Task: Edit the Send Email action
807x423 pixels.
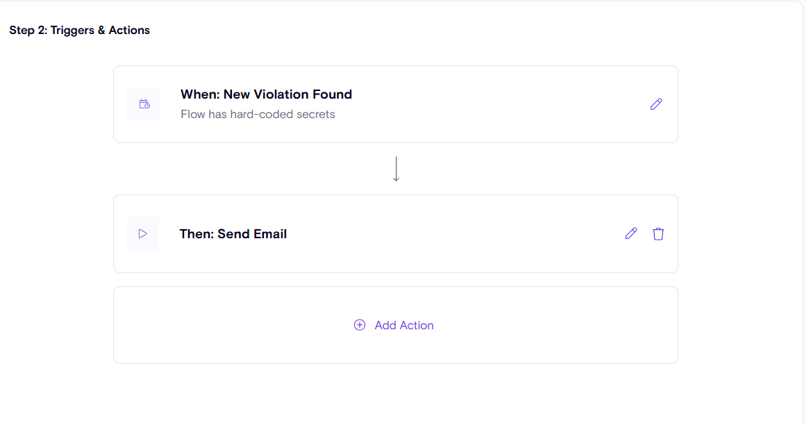Action: pyautogui.click(x=631, y=233)
